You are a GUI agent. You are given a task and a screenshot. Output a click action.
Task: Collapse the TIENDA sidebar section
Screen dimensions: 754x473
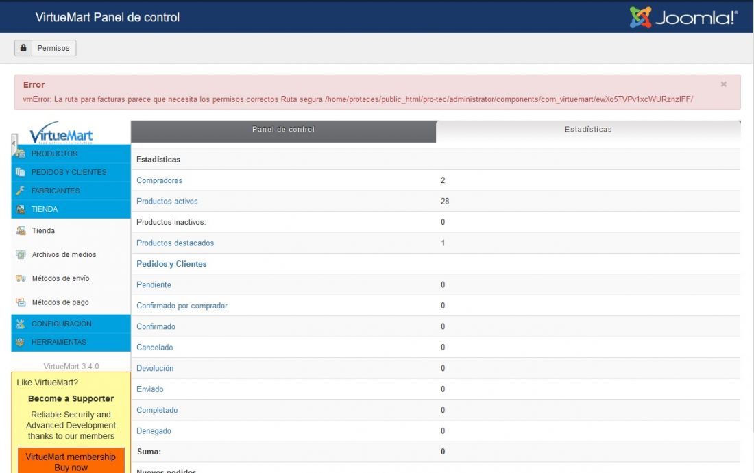[45, 209]
